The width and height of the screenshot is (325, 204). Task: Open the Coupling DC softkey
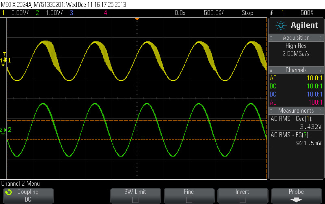[x=28, y=196]
